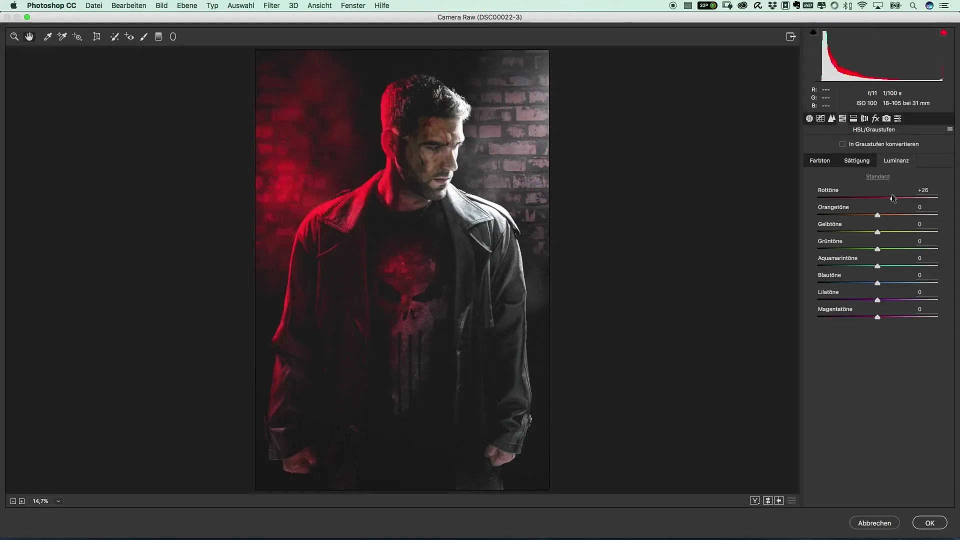Select the Zoom tool in Camera Raw
Image resolution: width=960 pixels, height=540 pixels.
pos(14,36)
